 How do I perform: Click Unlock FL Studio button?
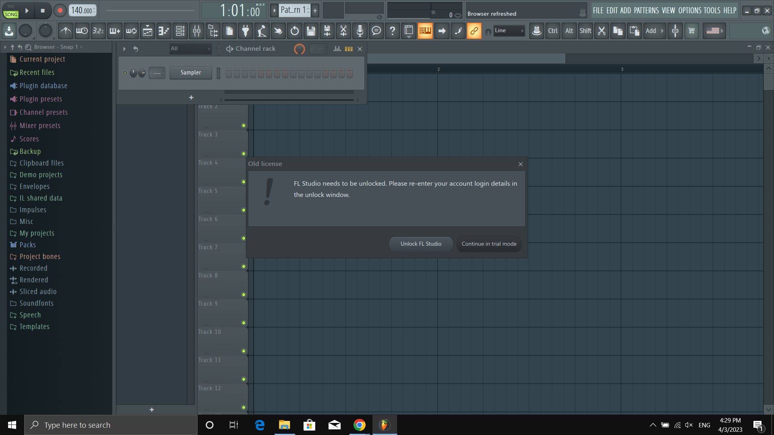coord(421,244)
